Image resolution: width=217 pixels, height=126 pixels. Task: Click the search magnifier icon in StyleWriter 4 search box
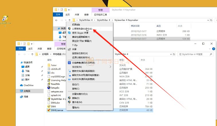pos(211,54)
